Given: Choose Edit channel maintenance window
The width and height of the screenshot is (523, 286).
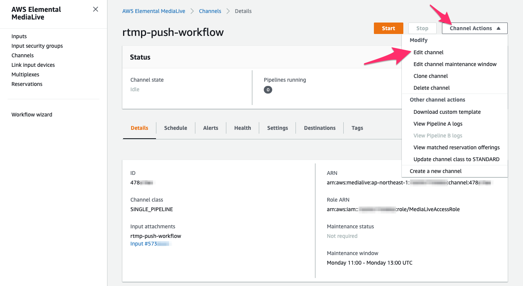Looking at the screenshot, I should [455, 64].
